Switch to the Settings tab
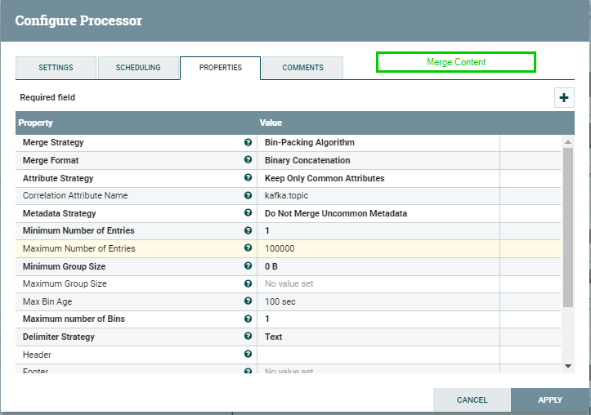Image resolution: width=591 pixels, height=415 pixels. (x=56, y=68)
